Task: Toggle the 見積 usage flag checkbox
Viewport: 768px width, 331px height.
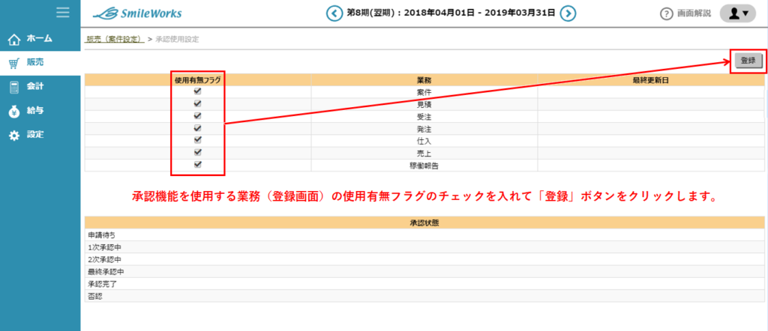Action: (x=198, y=103)
